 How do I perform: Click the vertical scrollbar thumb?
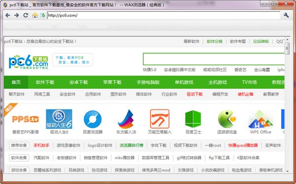(287, 48)
